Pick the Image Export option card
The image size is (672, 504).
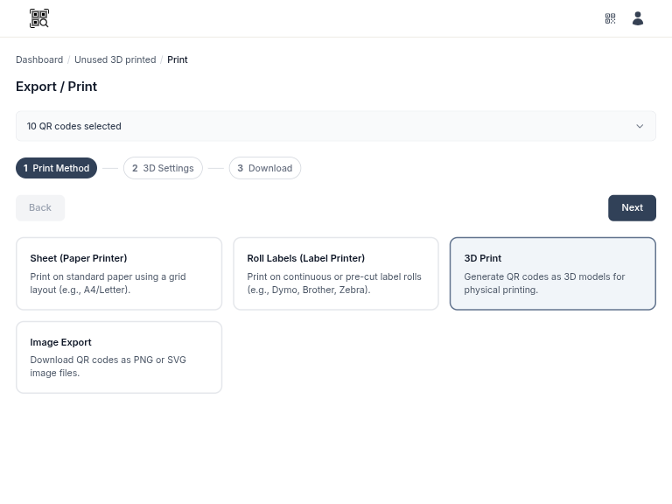[119, 357]
